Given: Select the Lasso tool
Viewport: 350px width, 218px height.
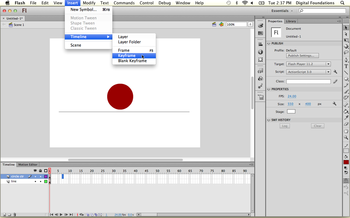Looking at the screenshot, I should click(346, 53).
